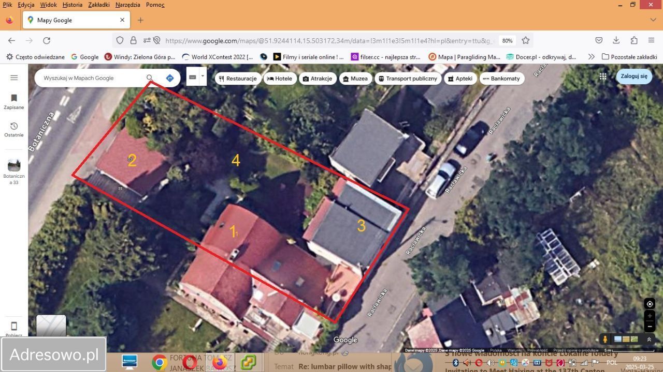Zoom in using the plus button
Screen dimensions: 663x372
coord(650,316)
